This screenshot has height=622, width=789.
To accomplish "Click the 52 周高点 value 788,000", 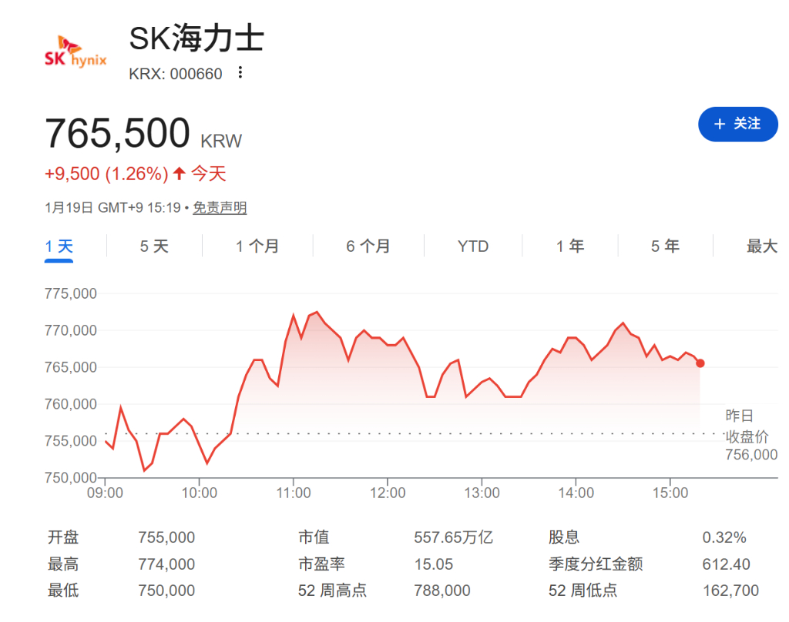I will 444,590.
